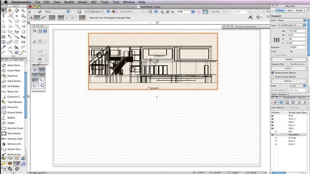Select the Zoom magnifier tool in Basic palette
The width and height of the screenshot is (310, 174).
[x=23, y=11]
